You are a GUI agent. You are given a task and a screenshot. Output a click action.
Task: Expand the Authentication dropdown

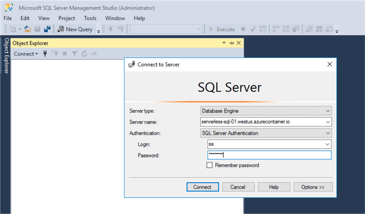click(x=327, y=133)
